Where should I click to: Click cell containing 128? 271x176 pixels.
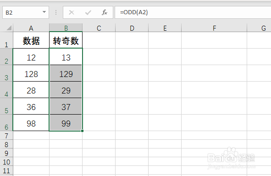pos(31,73)
